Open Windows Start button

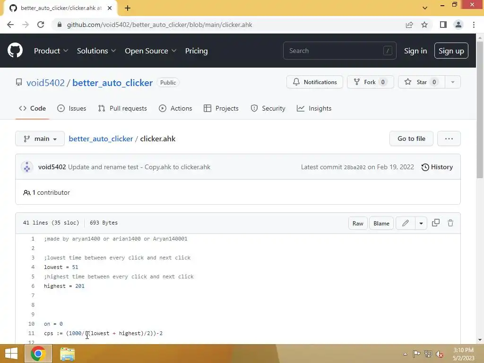coord(11,354)
